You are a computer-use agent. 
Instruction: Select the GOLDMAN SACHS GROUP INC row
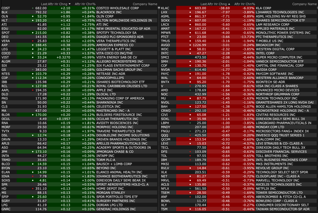[x=119, y=70]
